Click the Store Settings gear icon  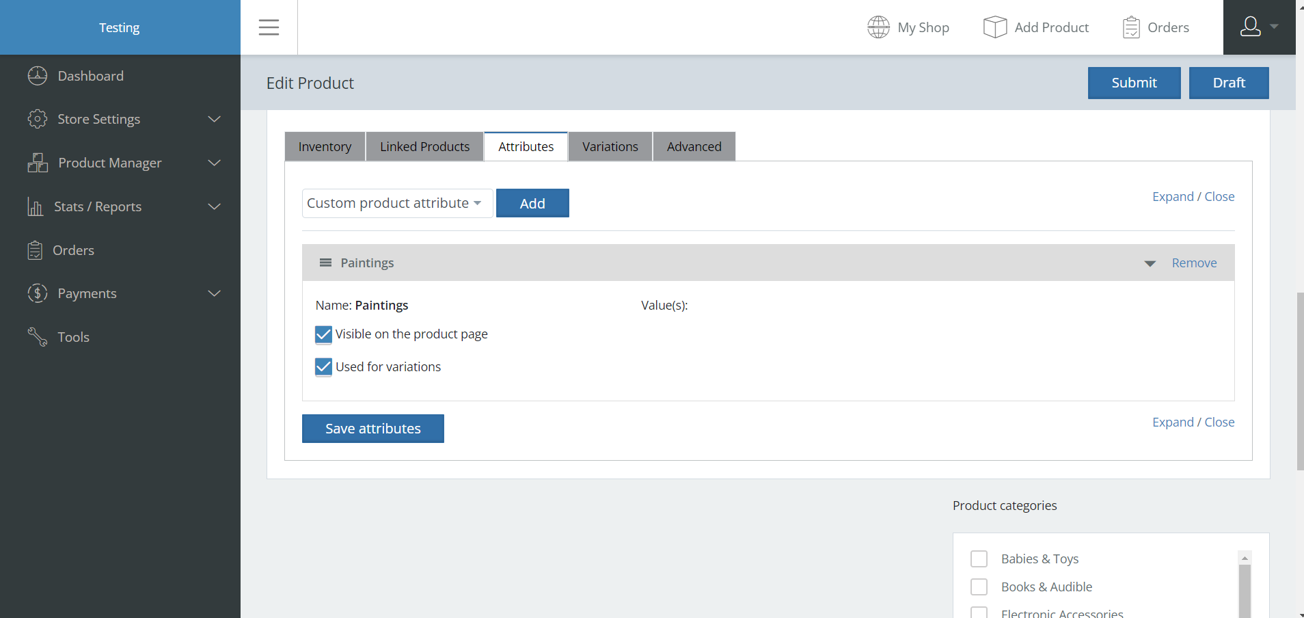[x=38, y=119]
